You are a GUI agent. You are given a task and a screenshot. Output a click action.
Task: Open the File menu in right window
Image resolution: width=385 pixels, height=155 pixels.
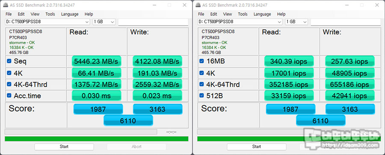click(x=201, y=14)
